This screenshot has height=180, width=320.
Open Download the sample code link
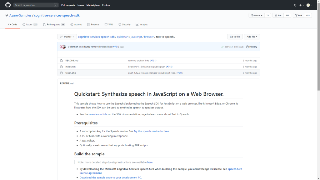(x=110, y=177)
